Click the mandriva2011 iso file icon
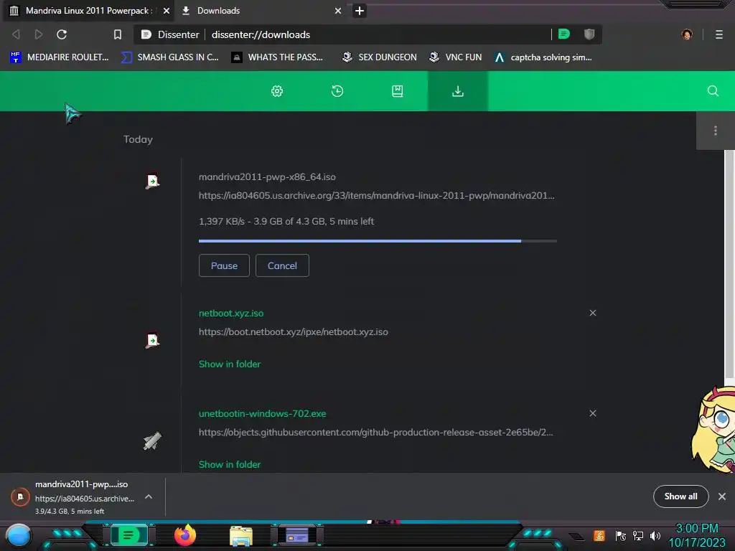 [152, 182]
